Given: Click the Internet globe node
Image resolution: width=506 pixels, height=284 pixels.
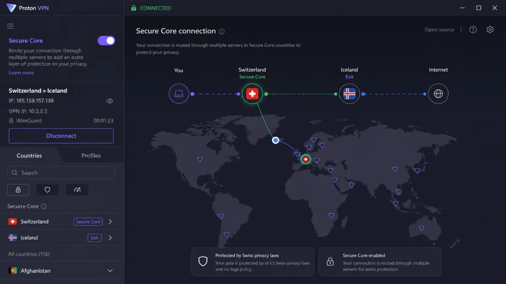Looking at the screenshot, I should coord(438,94).
